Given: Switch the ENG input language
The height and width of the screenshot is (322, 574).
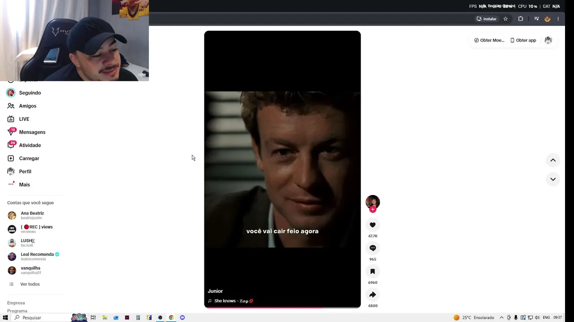Looking at the screenshot, I should (546, 318).
